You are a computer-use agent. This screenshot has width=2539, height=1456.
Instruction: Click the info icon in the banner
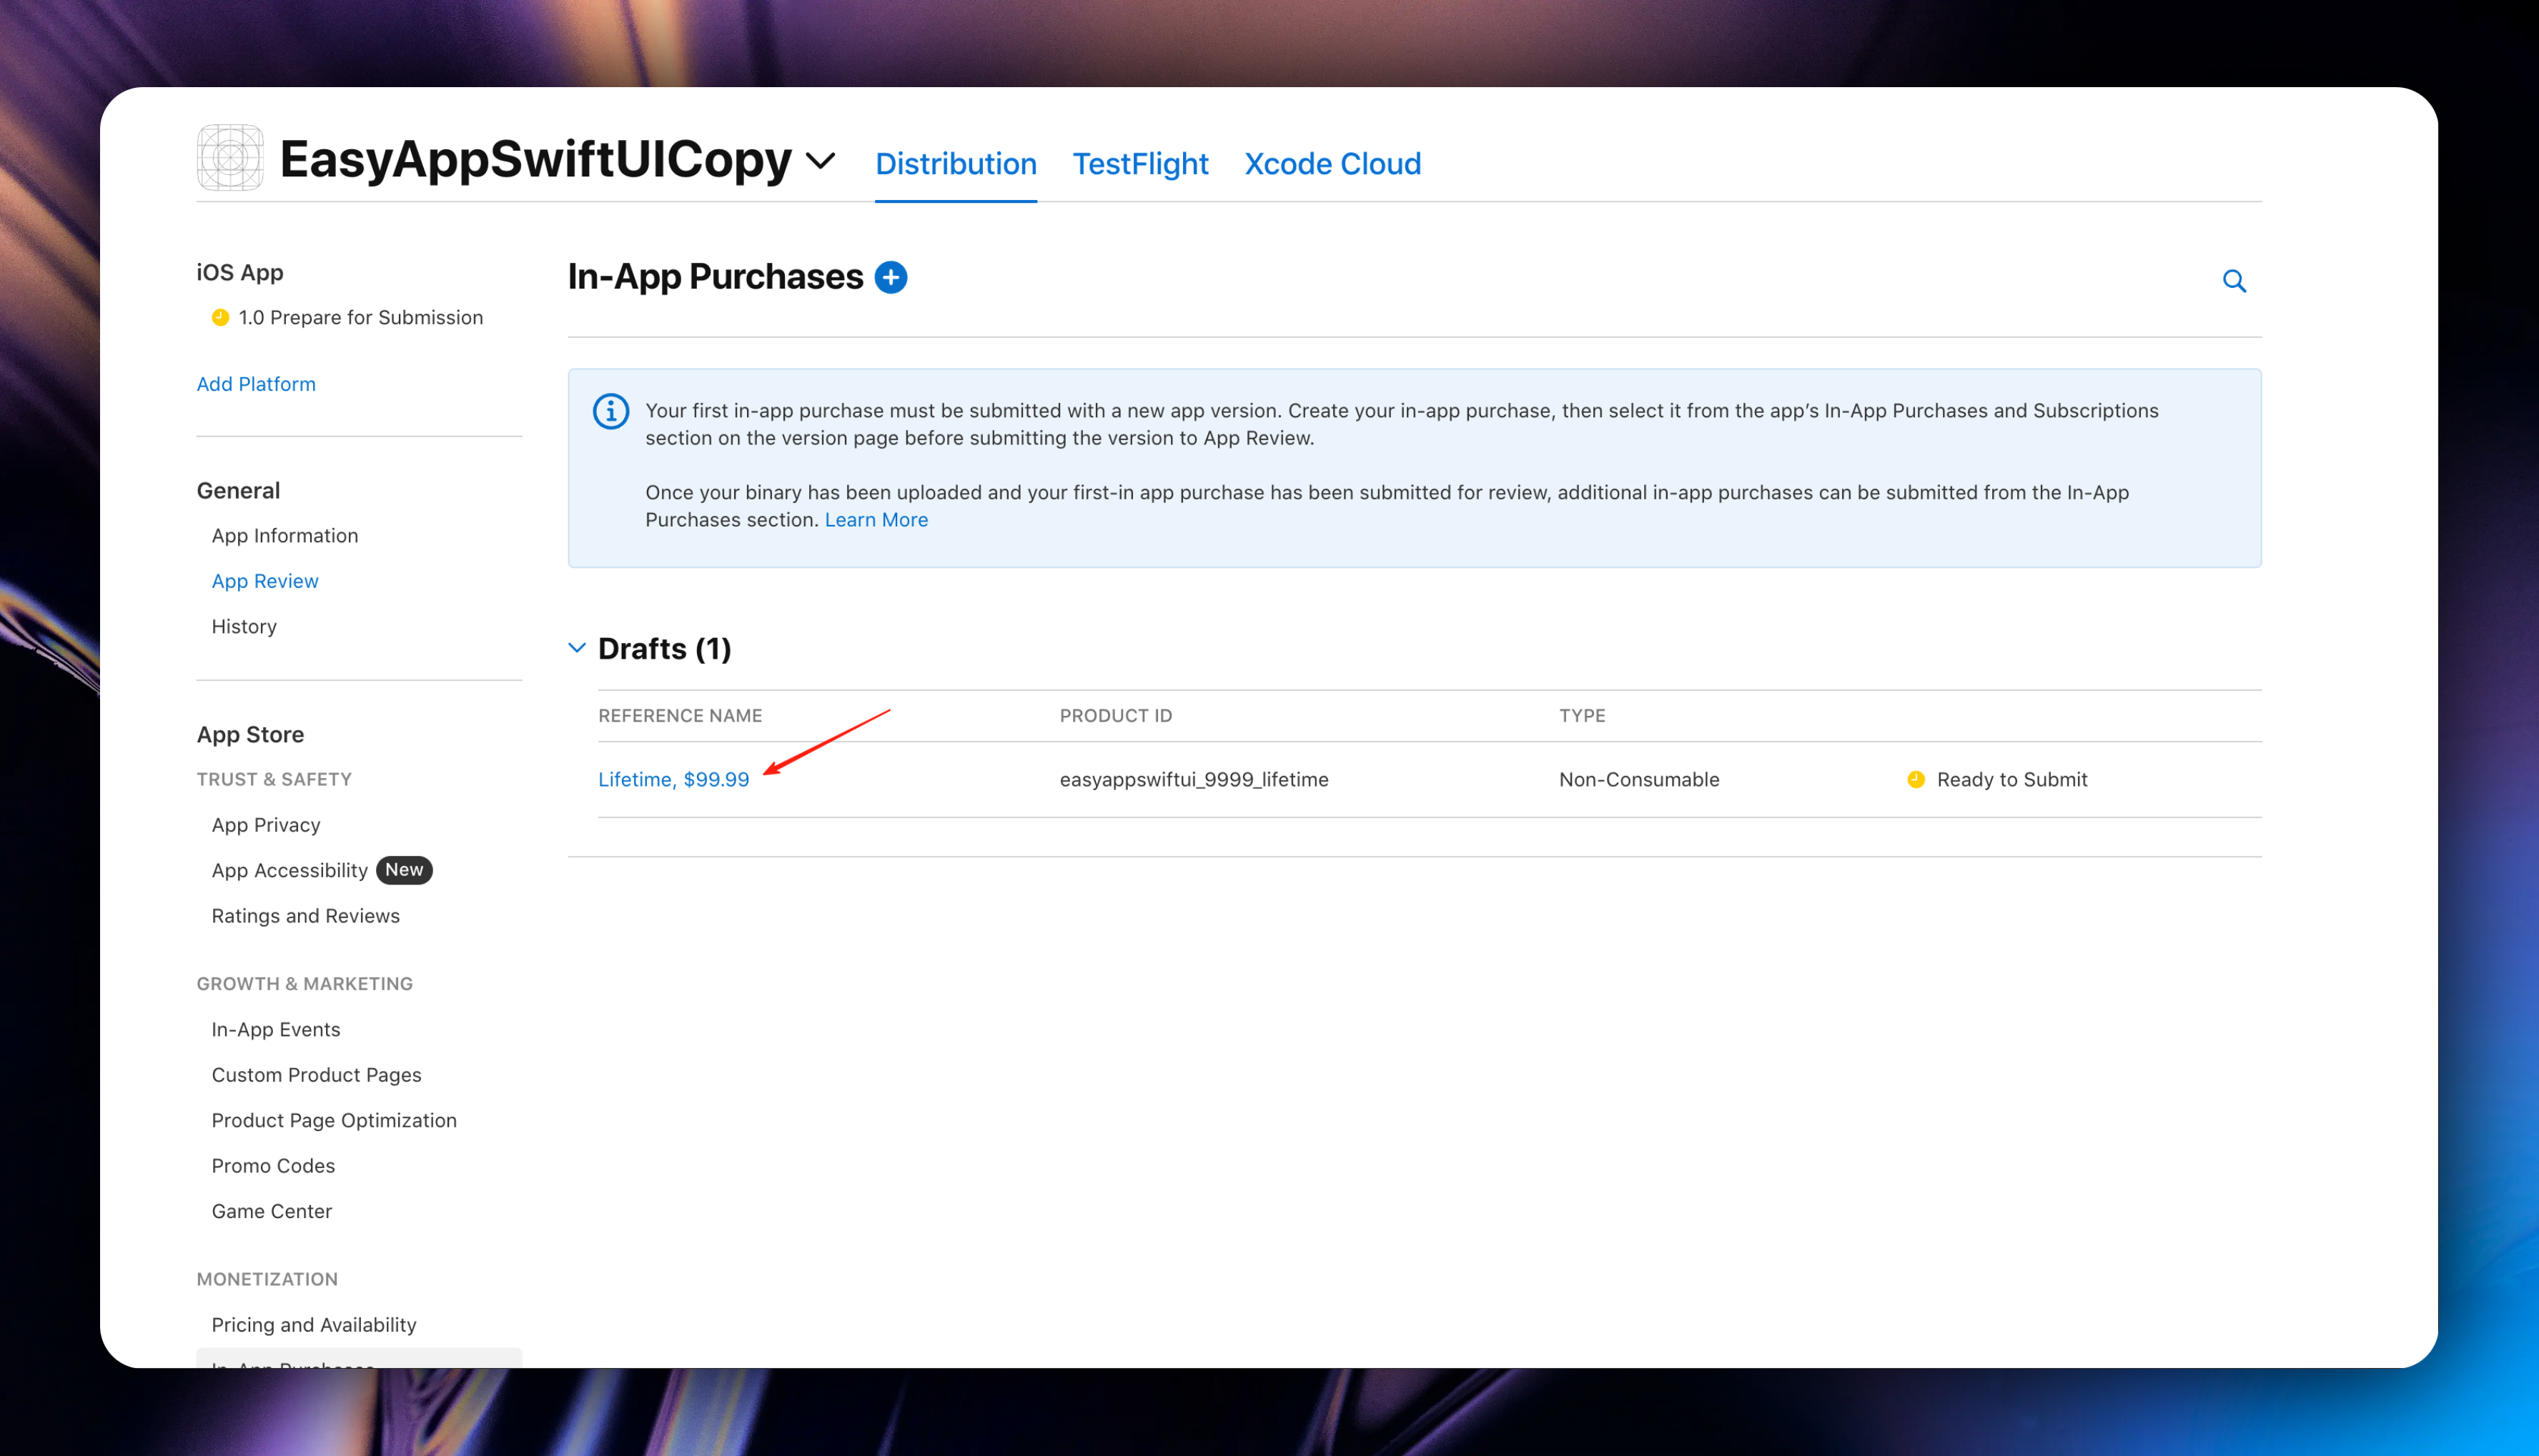610,411
